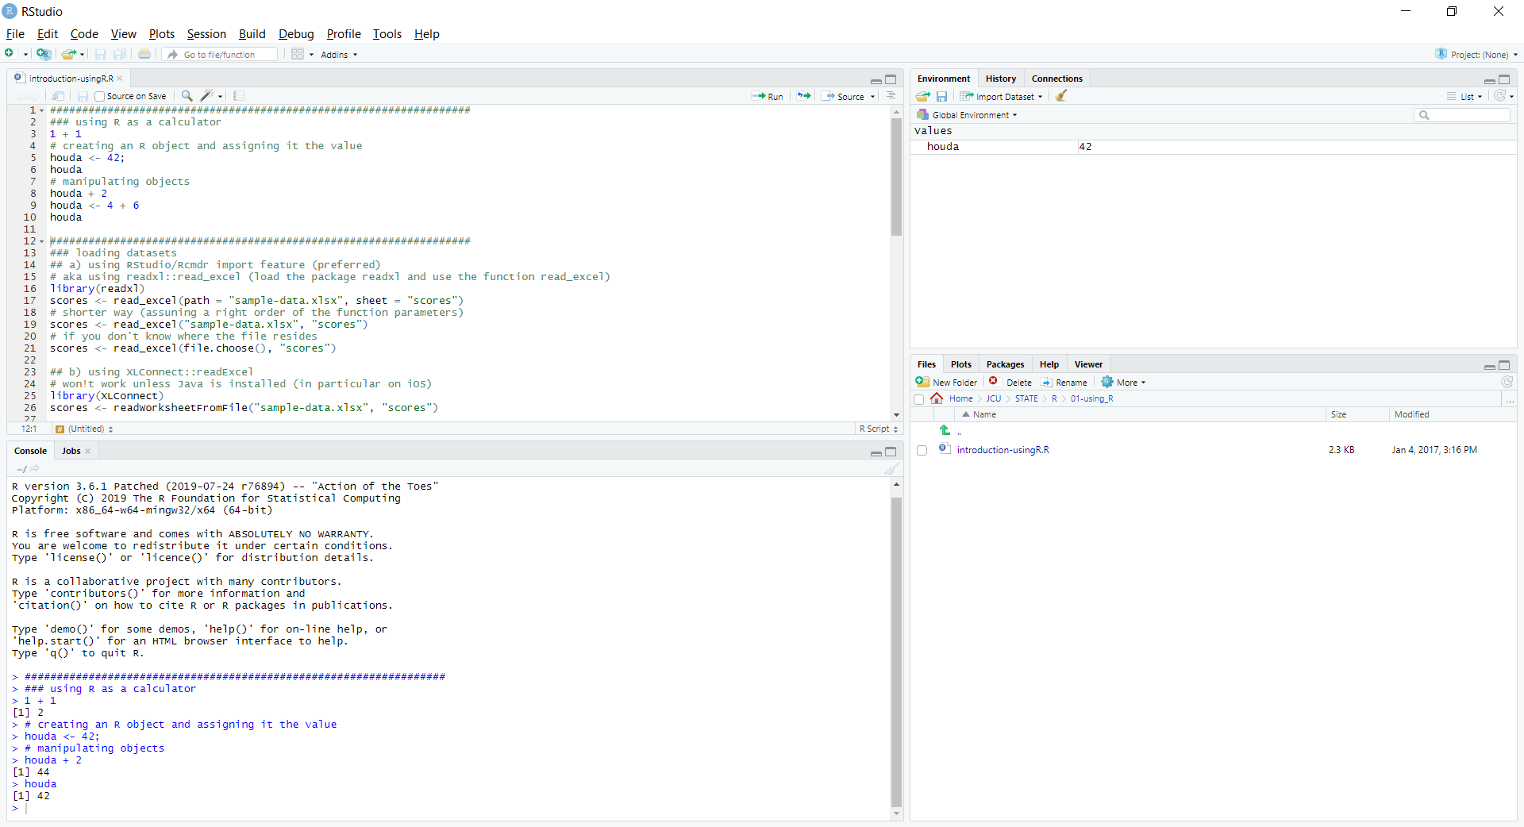Click the compile report notebook icon
The height and width of the screenshot is (827, 1524).
click(x=238, y=96)
